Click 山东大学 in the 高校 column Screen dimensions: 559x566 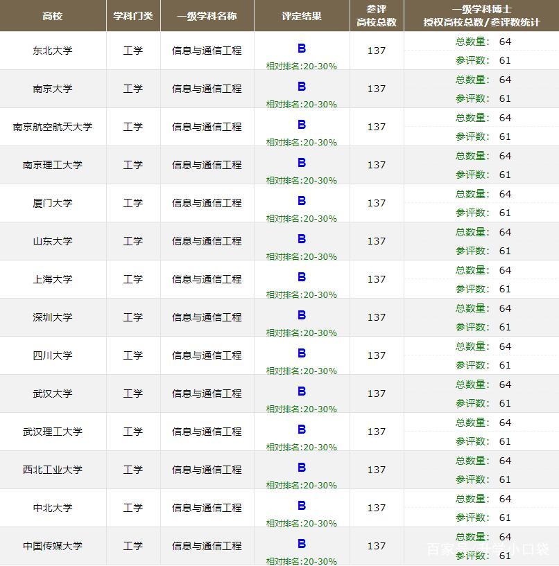pyautogui.click(x=53, y=241)
